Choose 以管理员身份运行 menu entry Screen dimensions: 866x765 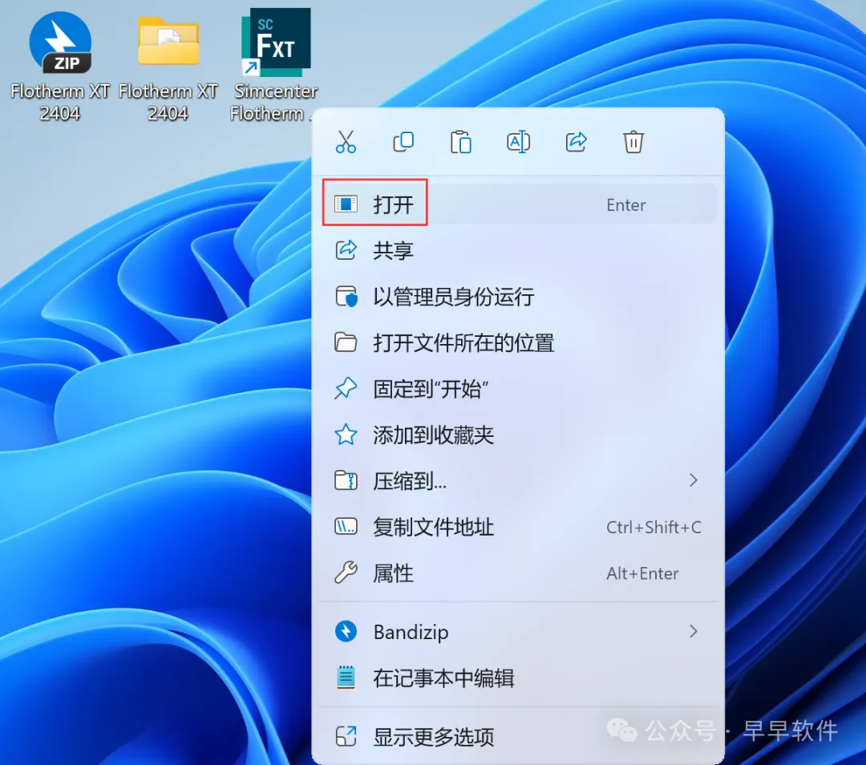(x=518, y=297)
